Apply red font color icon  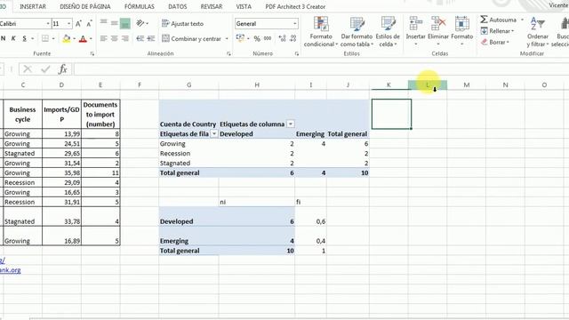[83, 38]
